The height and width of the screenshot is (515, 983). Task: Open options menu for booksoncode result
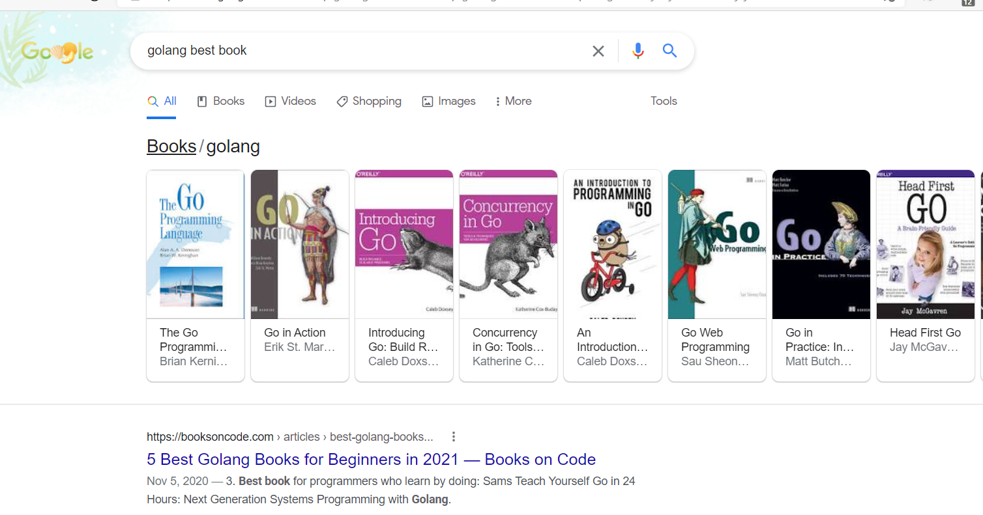tap(454, 437)
